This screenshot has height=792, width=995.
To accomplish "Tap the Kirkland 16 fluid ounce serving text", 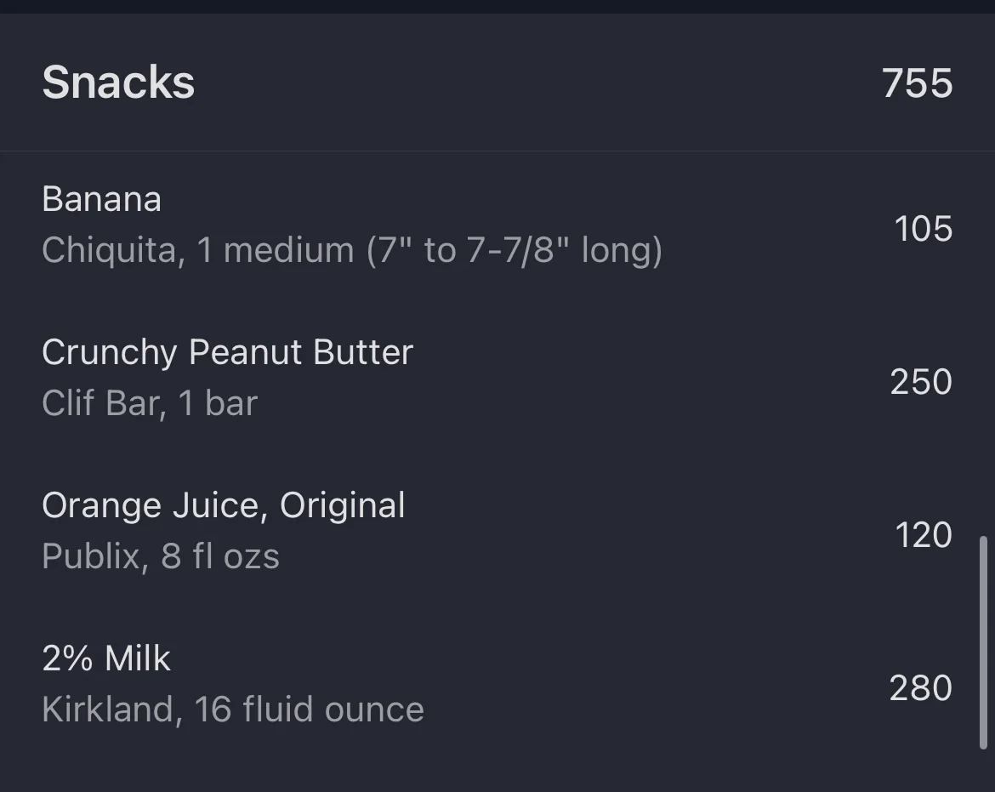I will point(233,709).
